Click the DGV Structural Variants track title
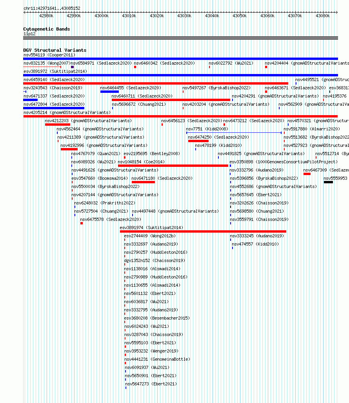Screen dimensions: 349x403 tap(55, 50)
